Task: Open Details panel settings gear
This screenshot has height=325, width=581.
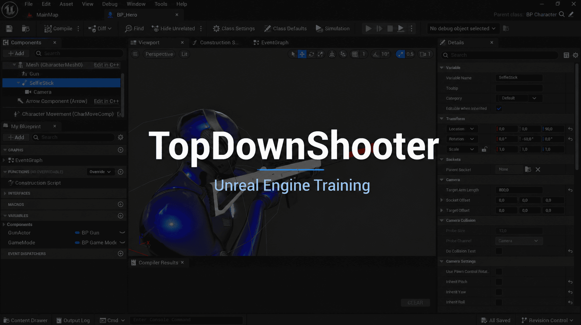Action: [575, 55]
